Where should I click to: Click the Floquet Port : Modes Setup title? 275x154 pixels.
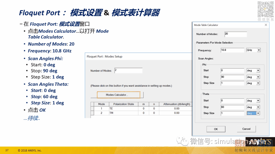(x=105, y=56)
